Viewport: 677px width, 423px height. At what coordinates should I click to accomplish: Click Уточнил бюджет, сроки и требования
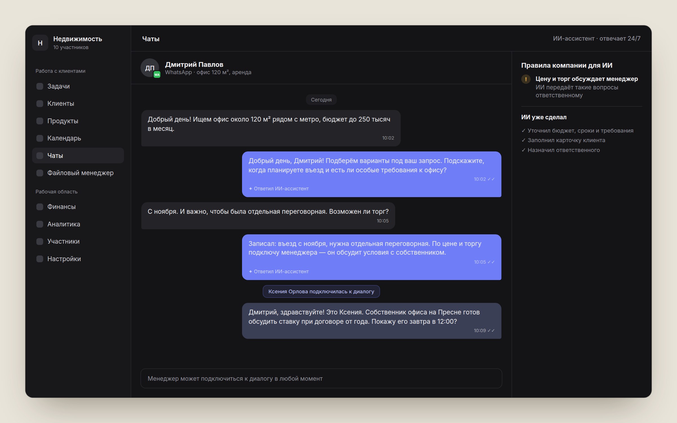pyautogui.click(x=577, y=131)
